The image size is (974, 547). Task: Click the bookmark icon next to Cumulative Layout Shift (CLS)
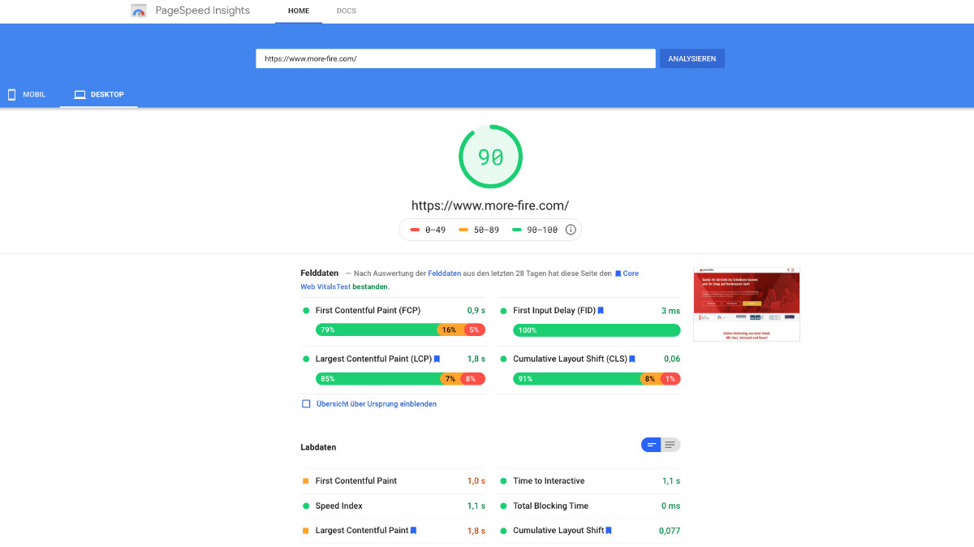[x=632, y=359]
